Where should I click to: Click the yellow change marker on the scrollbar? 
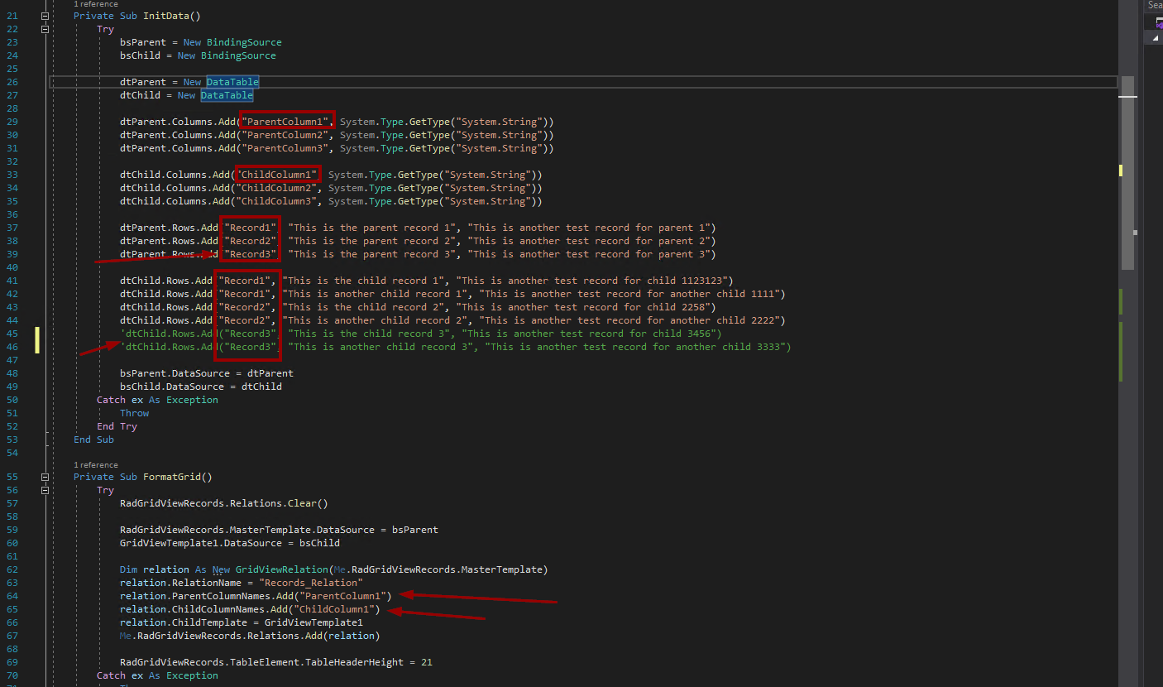coord(1121,171)
